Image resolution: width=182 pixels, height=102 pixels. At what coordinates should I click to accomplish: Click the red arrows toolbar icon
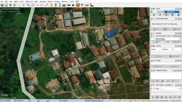coord(47,5)
